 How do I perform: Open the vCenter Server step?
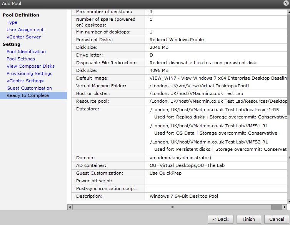[23, 37]
